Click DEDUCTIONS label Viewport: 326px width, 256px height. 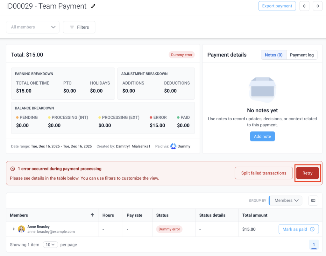pos(177,83)
